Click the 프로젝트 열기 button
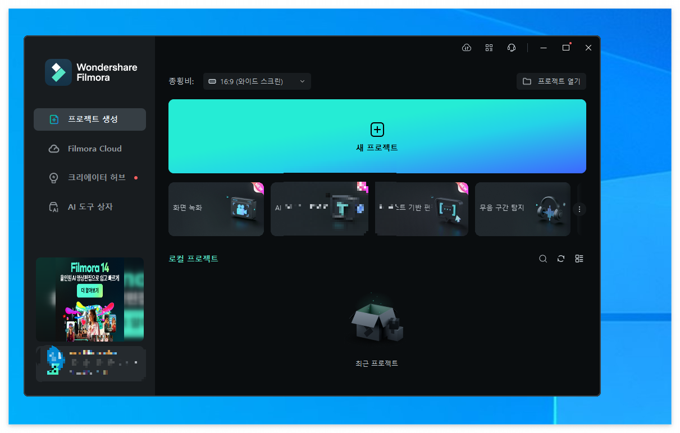680x433 pixels. tap(551, 81)
